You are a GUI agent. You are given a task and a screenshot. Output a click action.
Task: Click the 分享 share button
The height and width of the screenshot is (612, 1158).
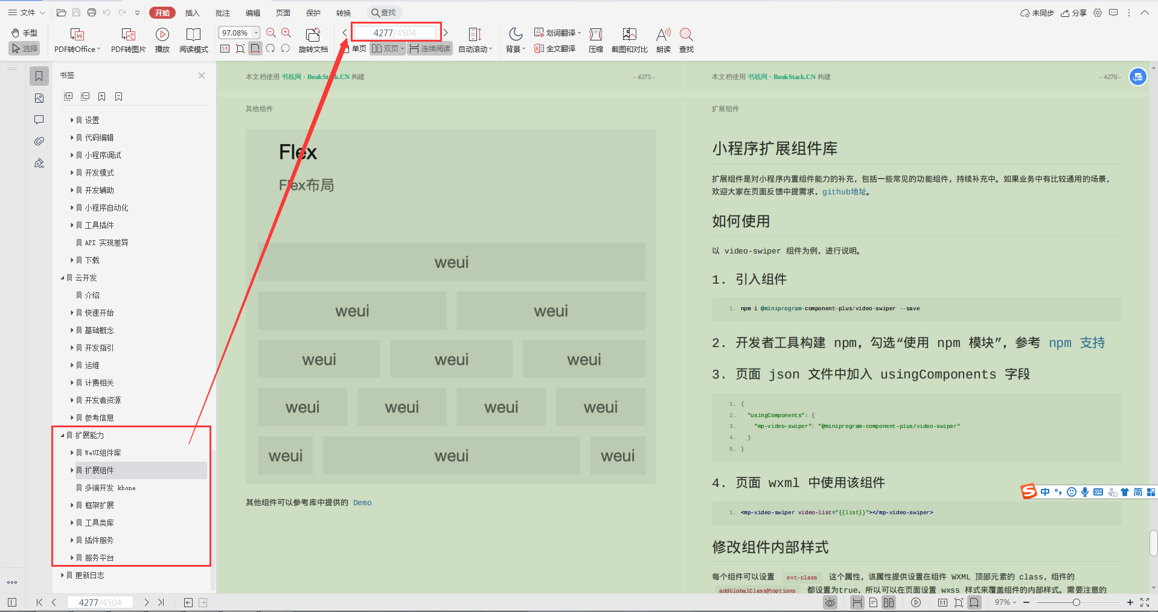click(1073, 13)
